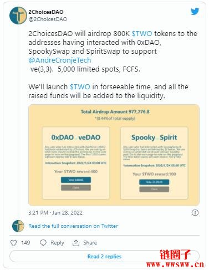This screenshot has width=209, height=270.
Task: Open tweet info circle icon
Action: 195,212
